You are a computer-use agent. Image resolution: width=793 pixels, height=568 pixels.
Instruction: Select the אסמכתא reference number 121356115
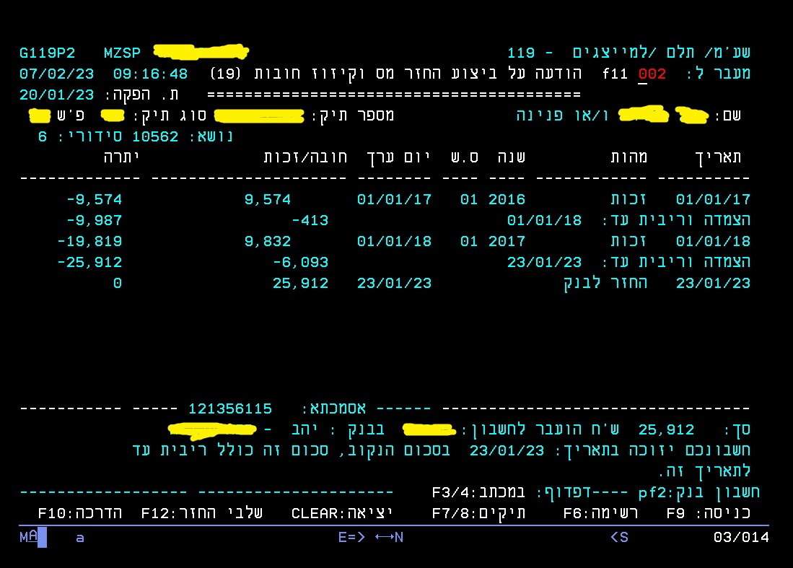point(230,409)
